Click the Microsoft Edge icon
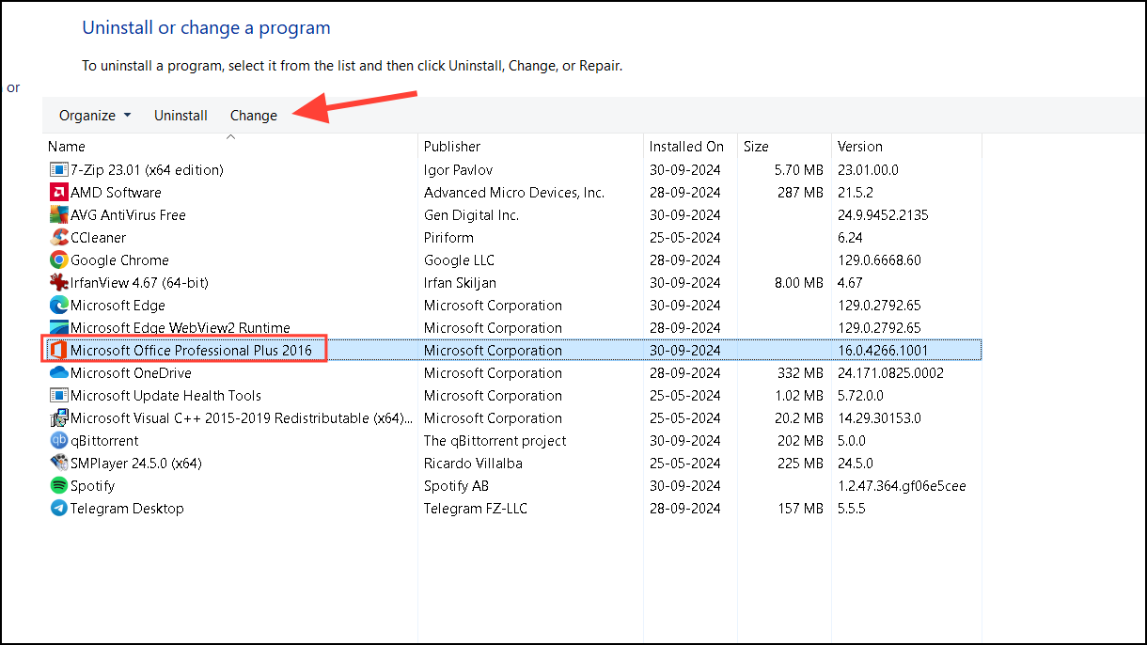The image size is (1147, 645). 57,305
